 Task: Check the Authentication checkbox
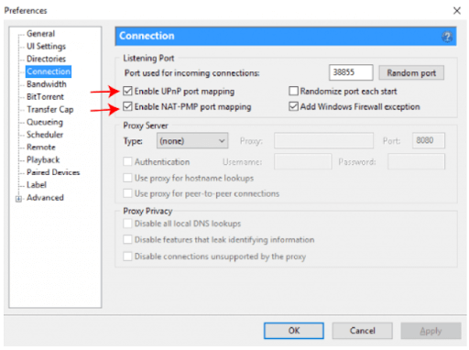127,161
